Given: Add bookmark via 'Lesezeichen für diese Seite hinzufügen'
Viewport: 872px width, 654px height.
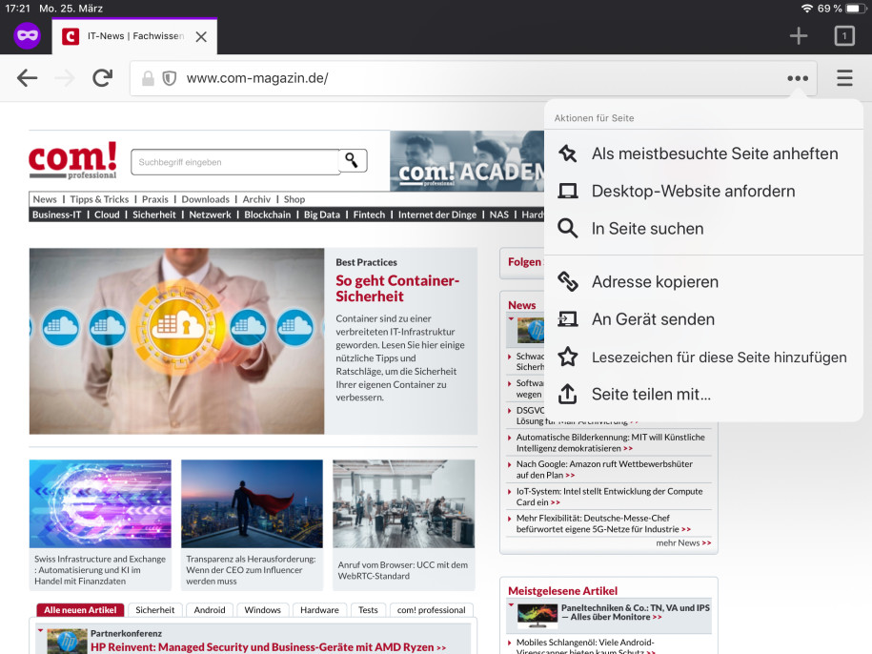Looking at the screenshot, I should 703,357.
